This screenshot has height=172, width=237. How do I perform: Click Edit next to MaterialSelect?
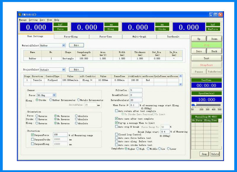click(x=76, y=45)
